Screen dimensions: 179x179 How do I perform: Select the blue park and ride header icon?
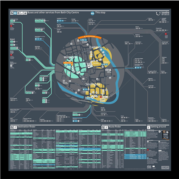point(15,13)
